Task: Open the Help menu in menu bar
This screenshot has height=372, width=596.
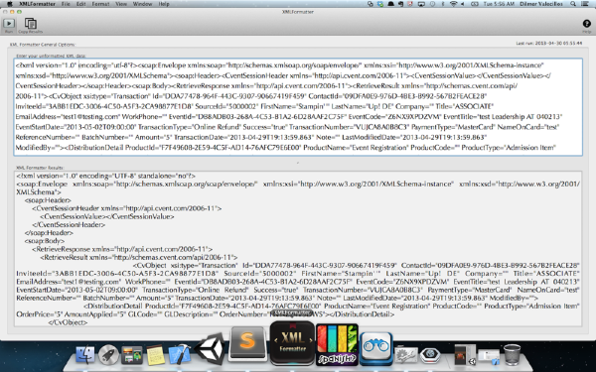Action: click(164, 4)
